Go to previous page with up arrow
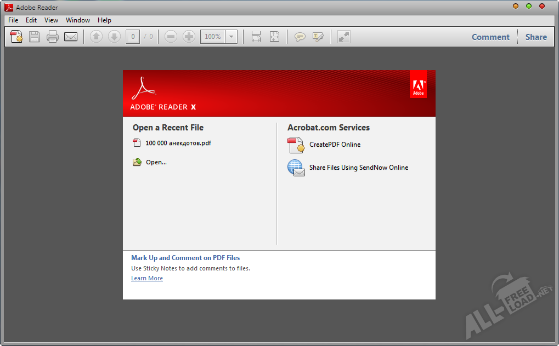 [x=96, y=37]
